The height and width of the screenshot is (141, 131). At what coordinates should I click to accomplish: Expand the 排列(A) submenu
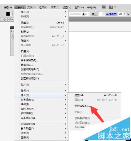coord(41,16)
